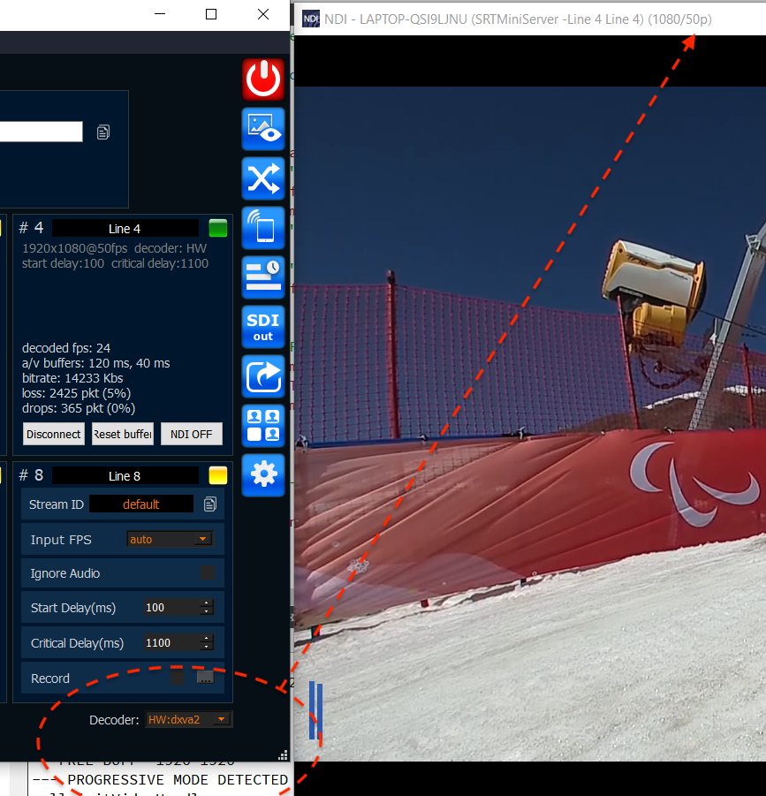Click the NDI logo in viewer title
This screenshot has width=766, height=796.
click(311, 19)
